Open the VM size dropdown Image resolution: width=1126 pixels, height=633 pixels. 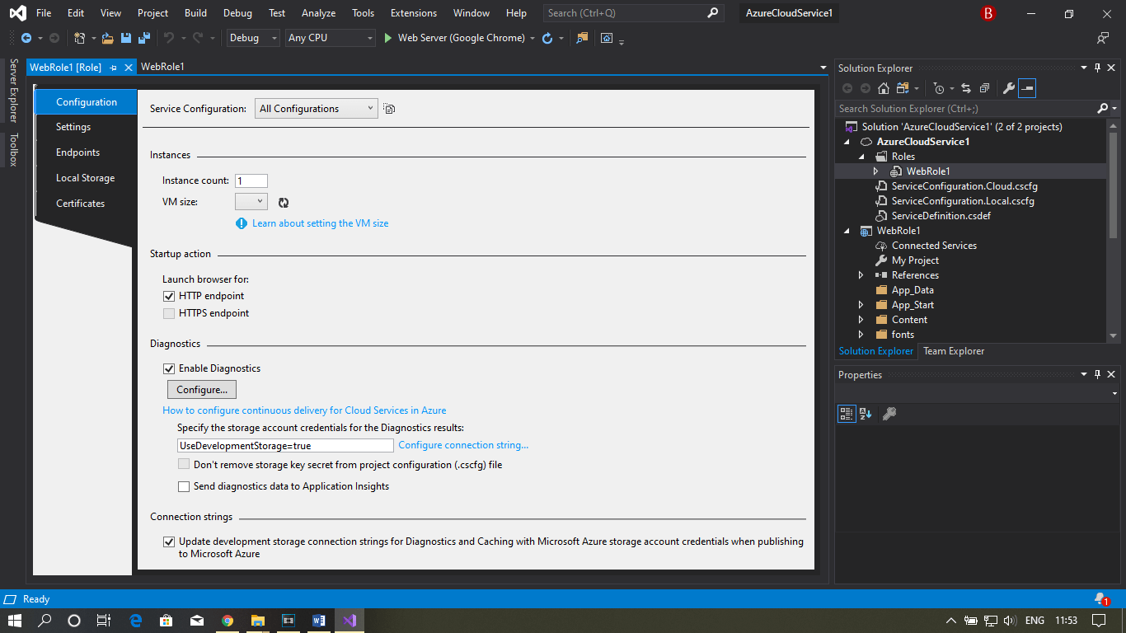pos(251,201)
